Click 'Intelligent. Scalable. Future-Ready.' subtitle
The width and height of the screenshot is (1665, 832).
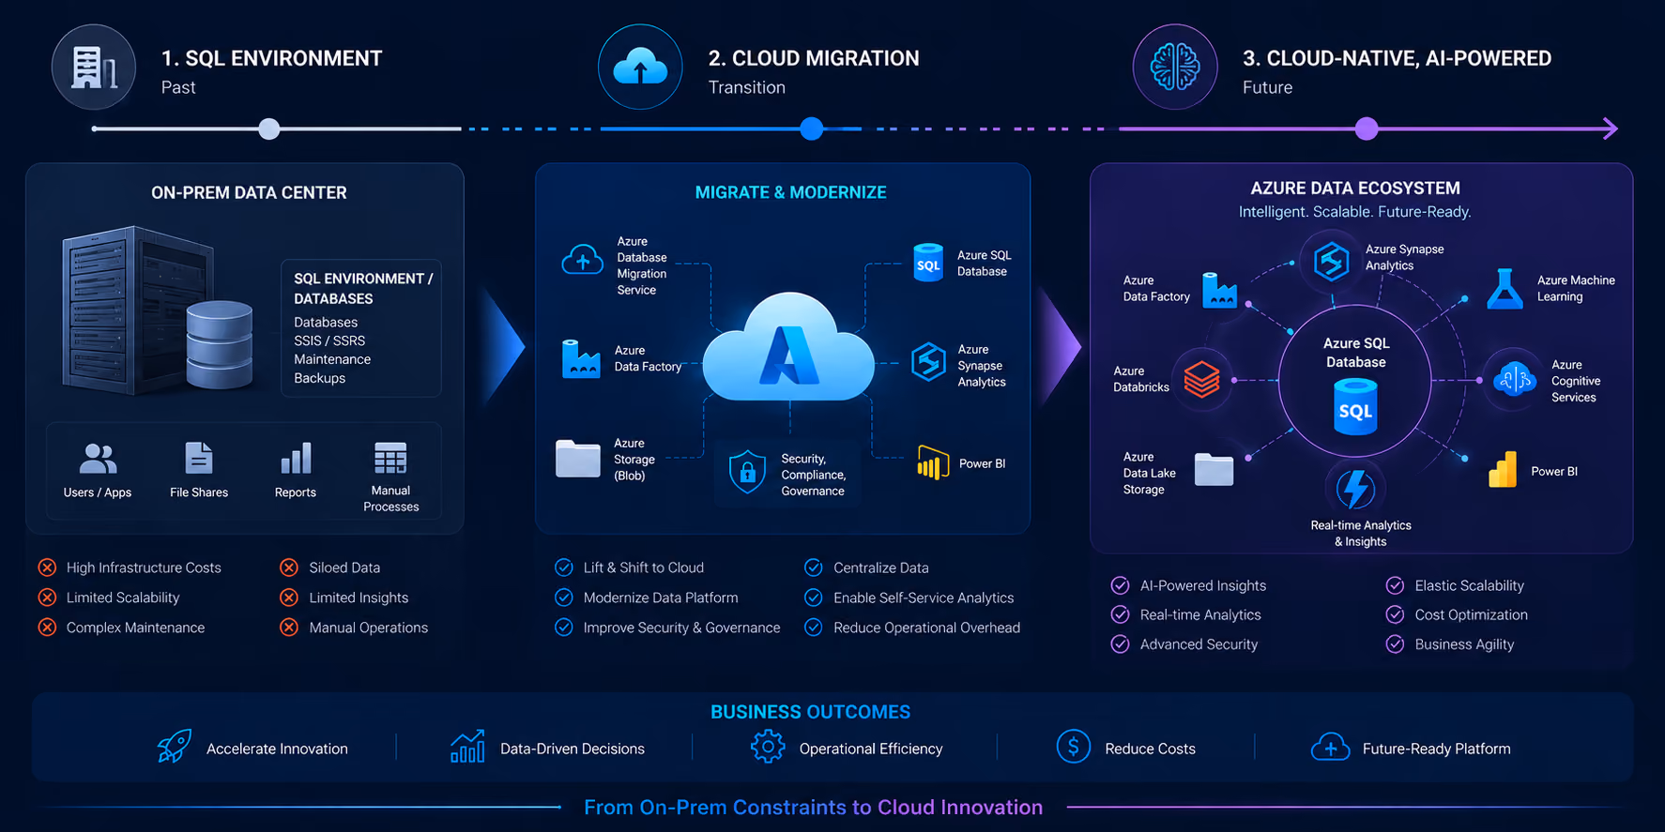coord(1354,212)
